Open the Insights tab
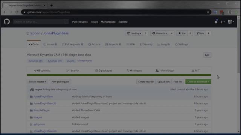 [164, 44]
